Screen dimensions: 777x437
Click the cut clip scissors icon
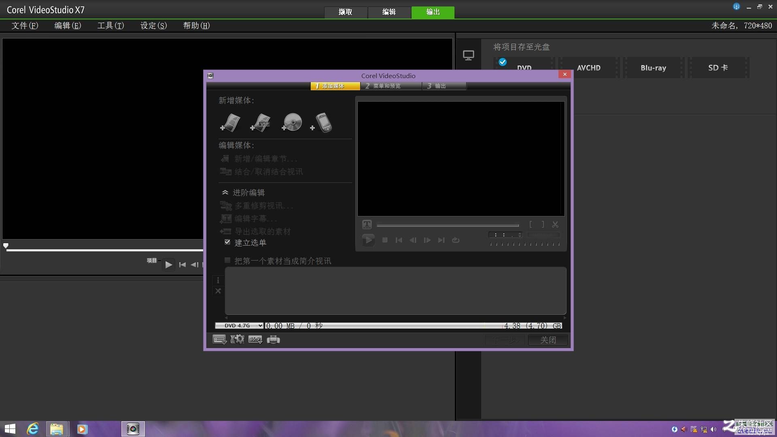click(x=555, y=224)
